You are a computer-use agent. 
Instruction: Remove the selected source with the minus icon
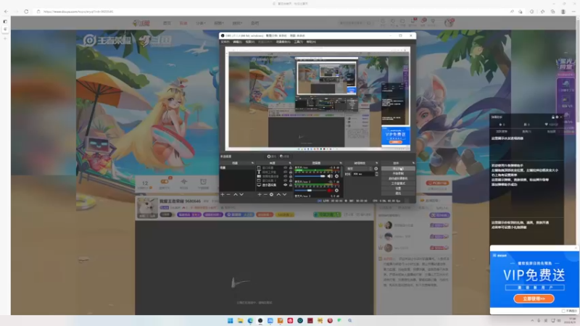265,194
